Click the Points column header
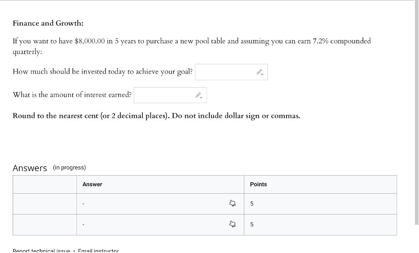419x253 pixels. pyautogui.click(x=258, y=184)
